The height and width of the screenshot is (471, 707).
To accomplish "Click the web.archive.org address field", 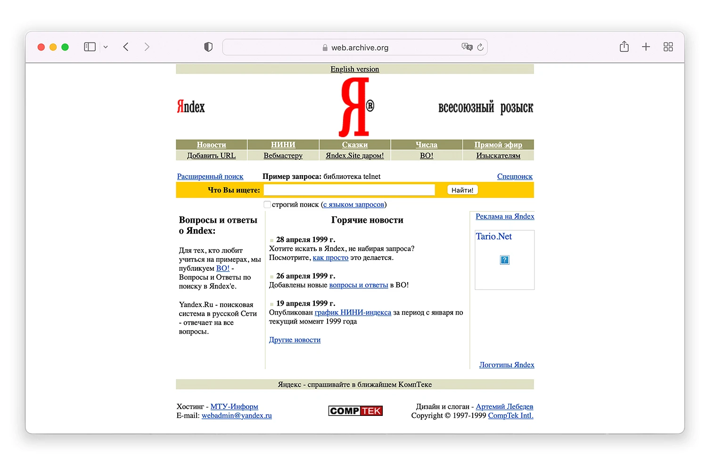I will coord(355,47).
